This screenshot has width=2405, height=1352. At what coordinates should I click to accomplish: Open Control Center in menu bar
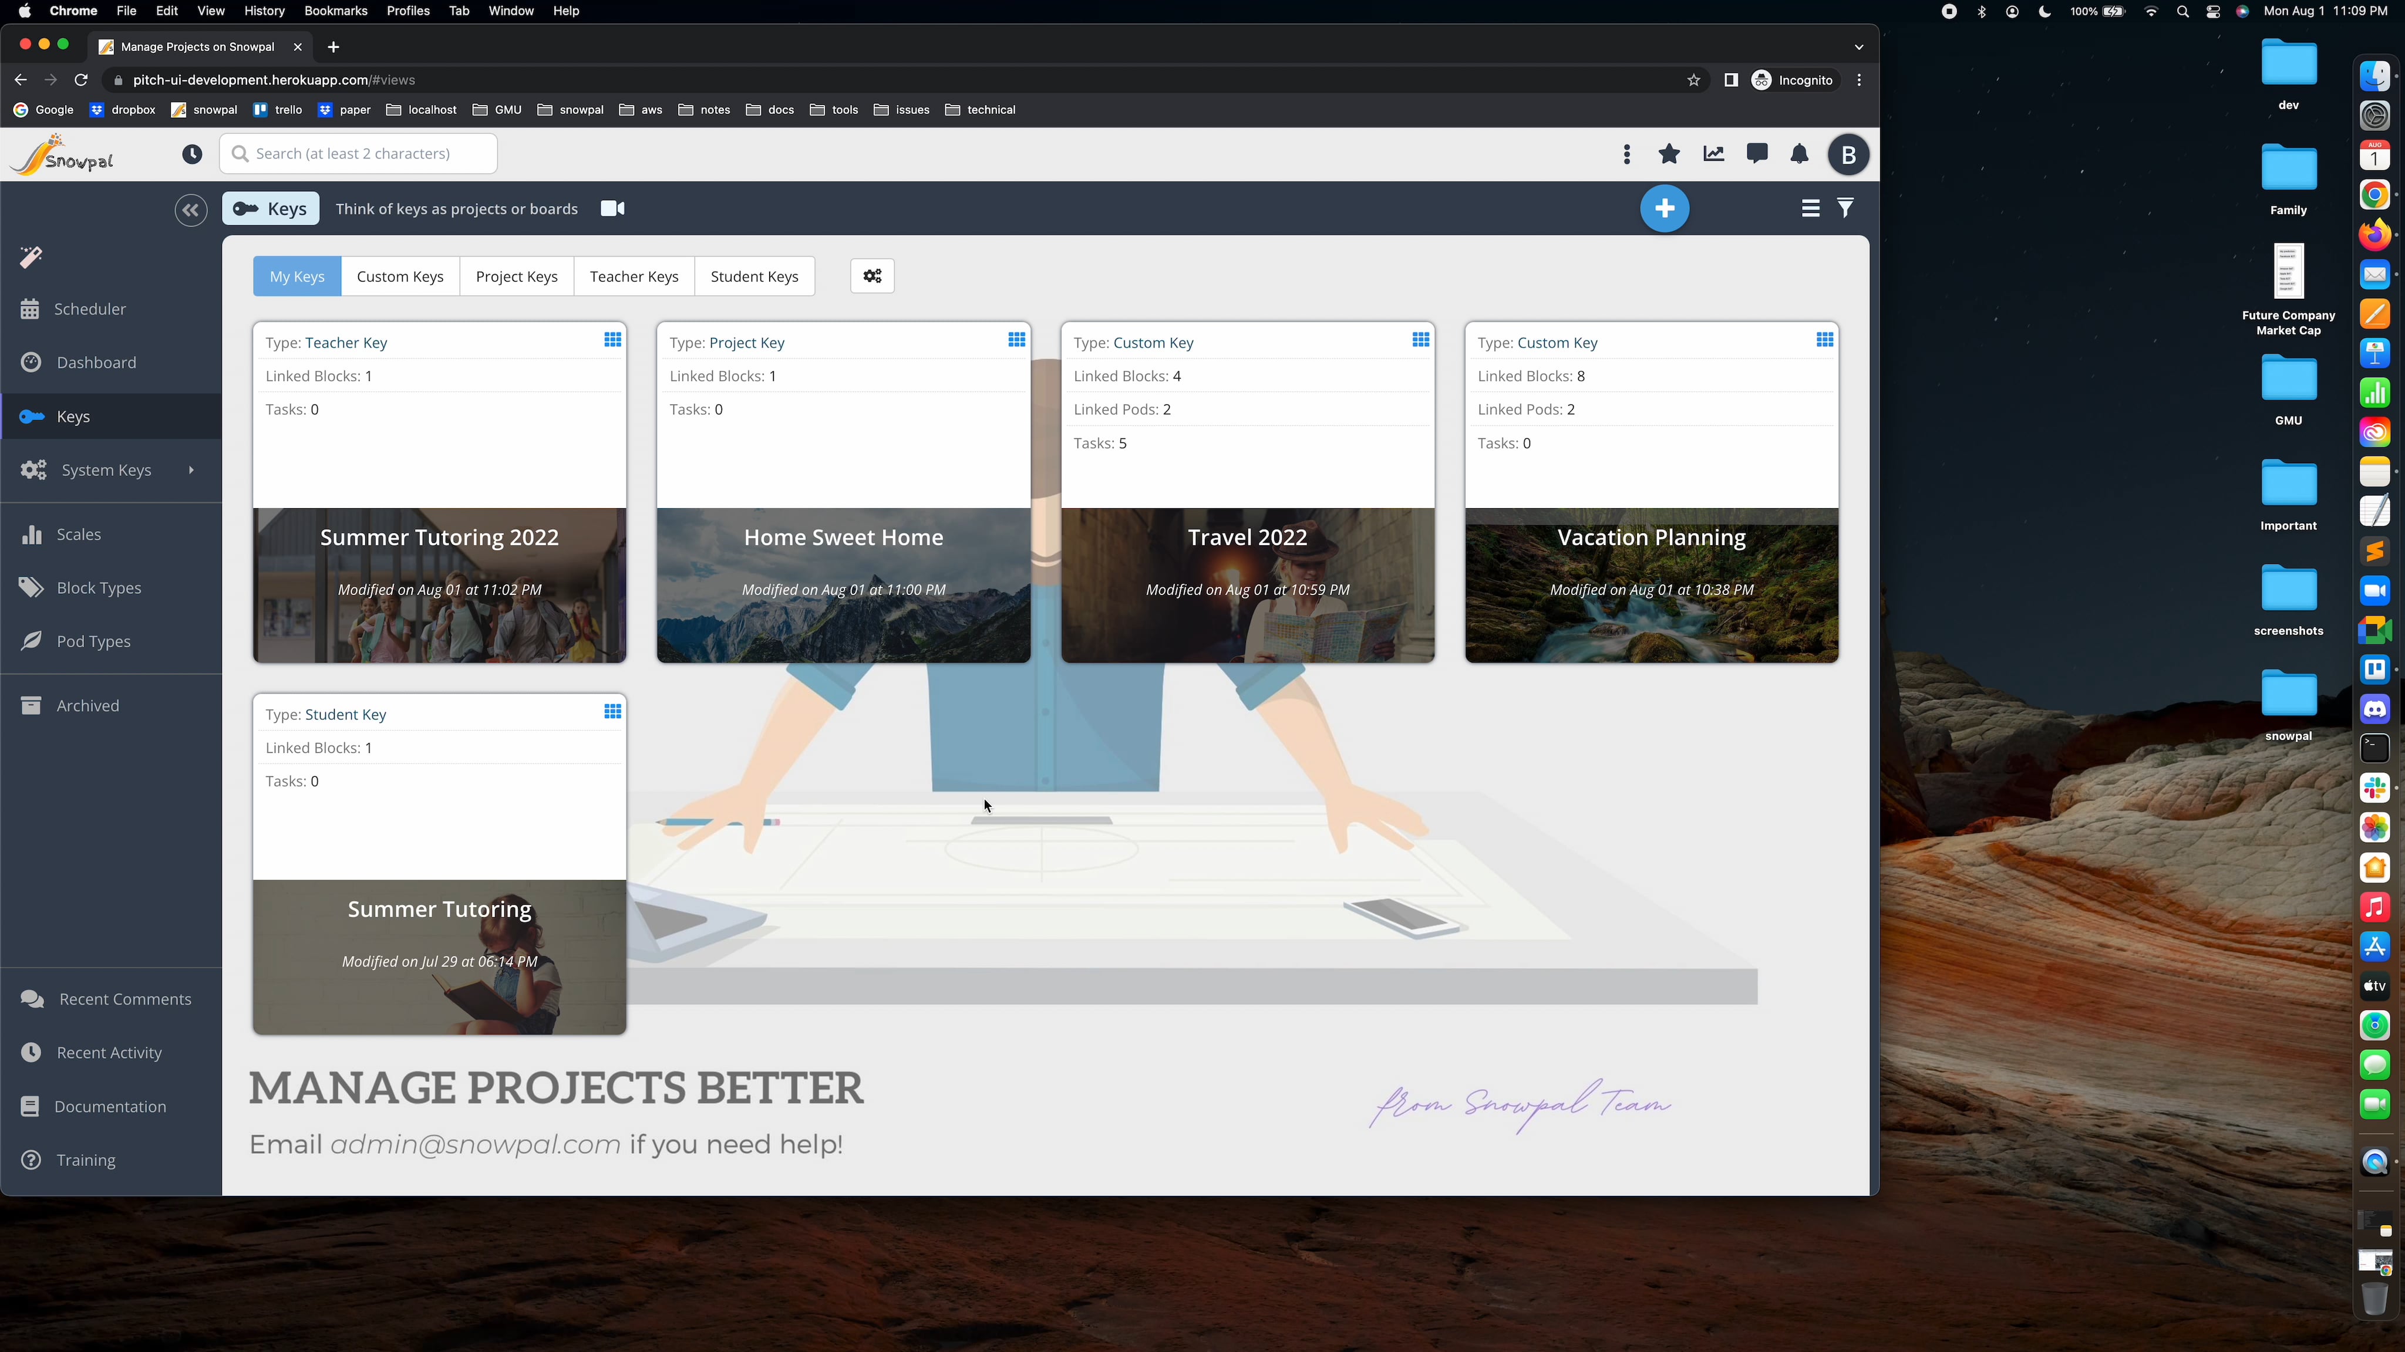(x=2212, y=11)
